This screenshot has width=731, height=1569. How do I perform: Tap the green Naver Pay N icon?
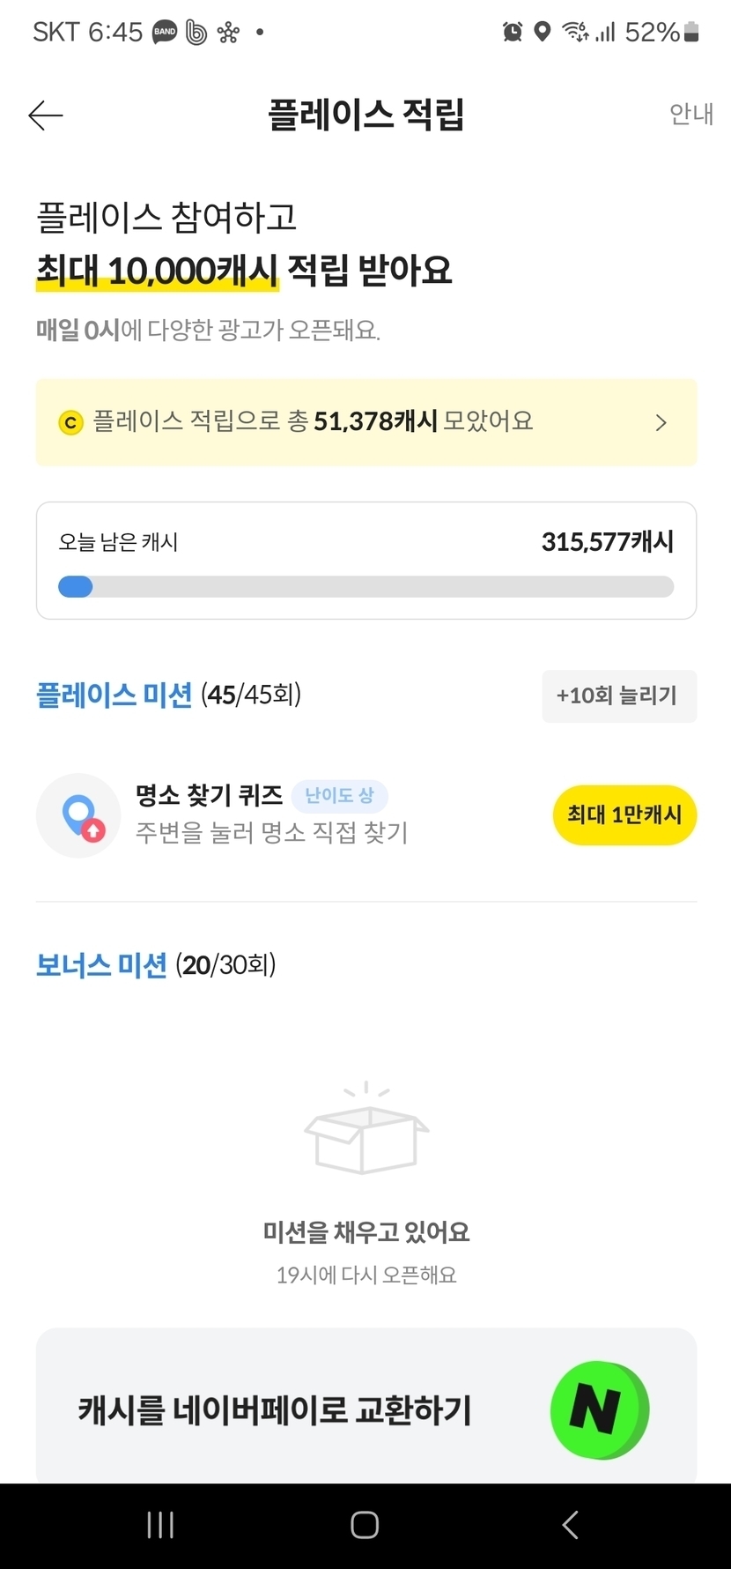[x=599, y=1410]
